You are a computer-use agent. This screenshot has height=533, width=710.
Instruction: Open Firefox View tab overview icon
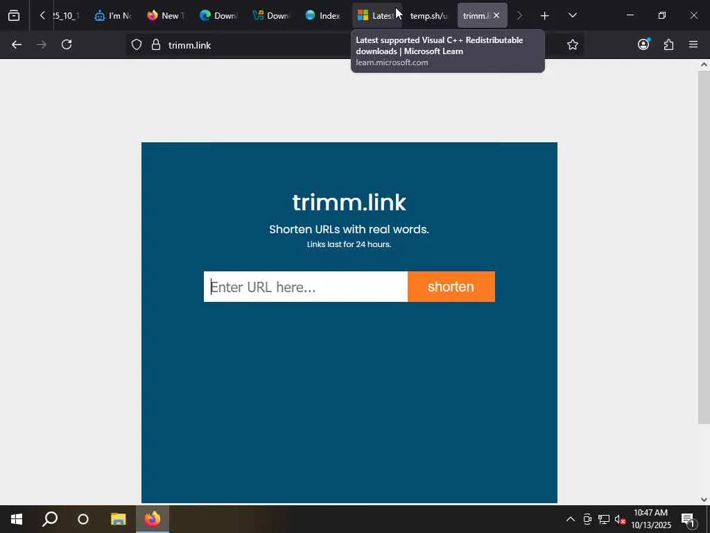[x=14, y=15]
